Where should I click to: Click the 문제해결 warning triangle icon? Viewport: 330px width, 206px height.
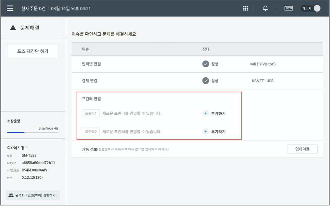[13, 28]
